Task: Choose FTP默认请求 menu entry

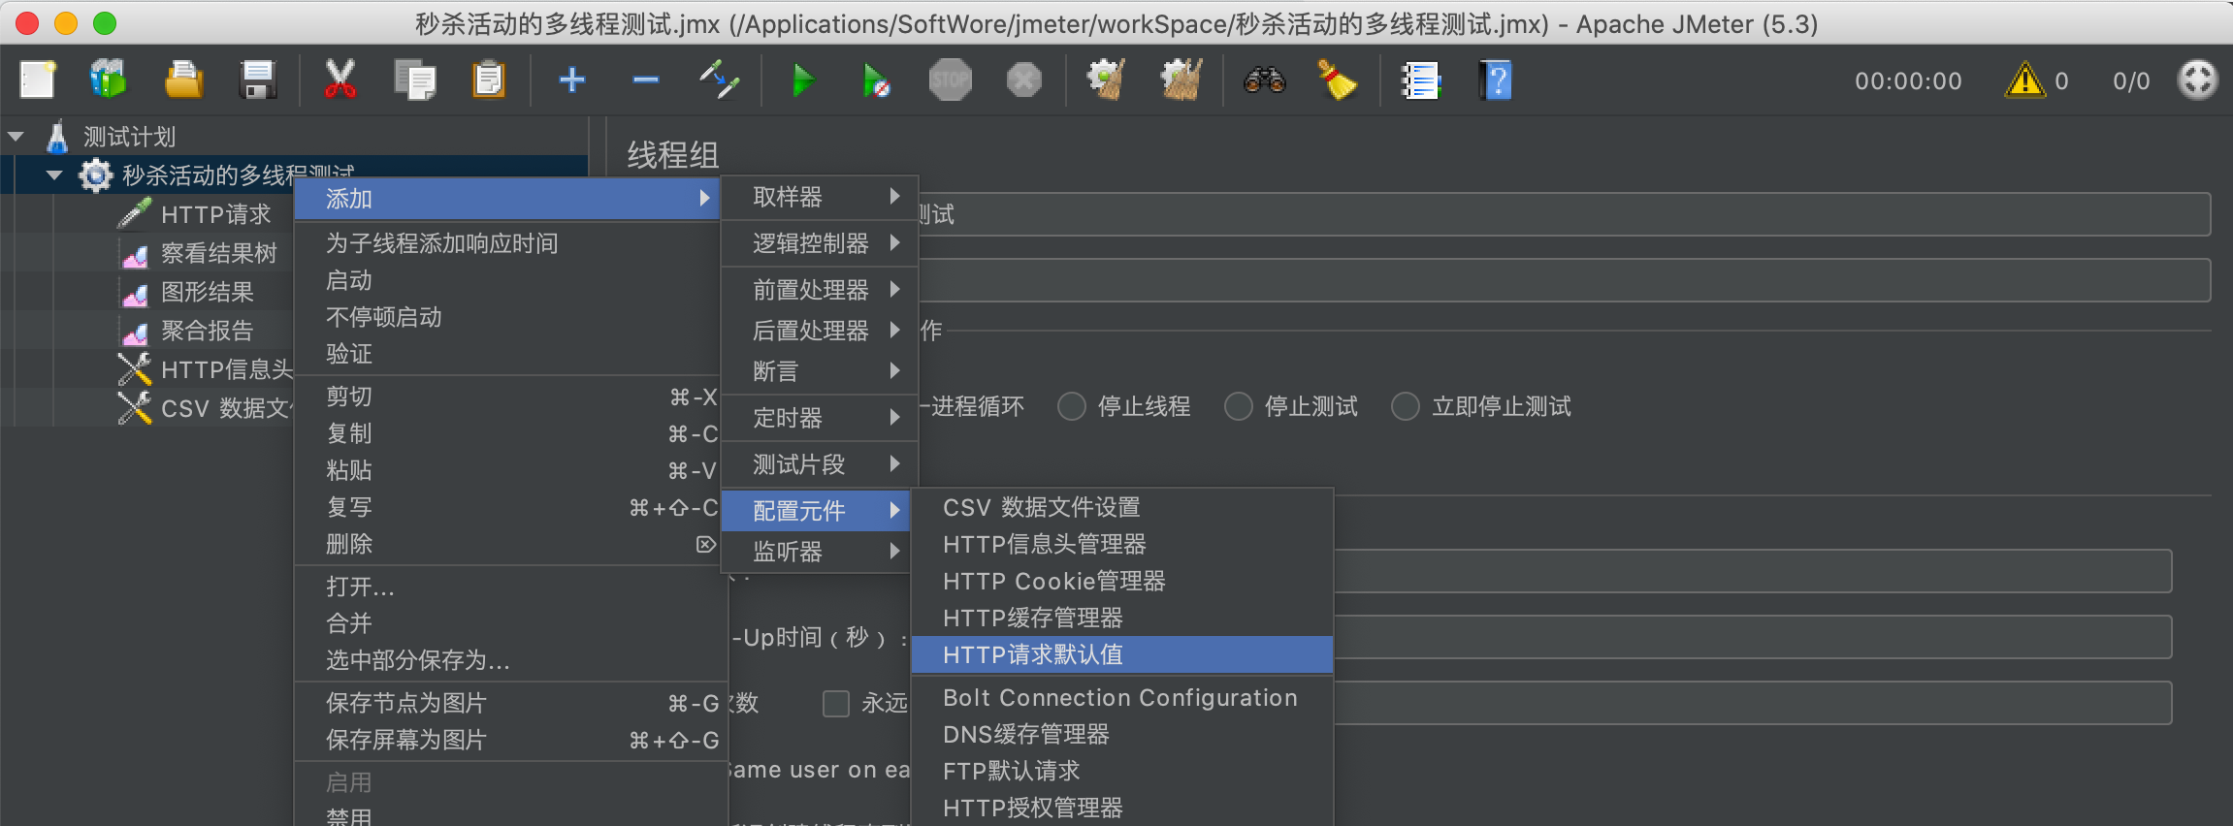Action: pos(1122,772)
